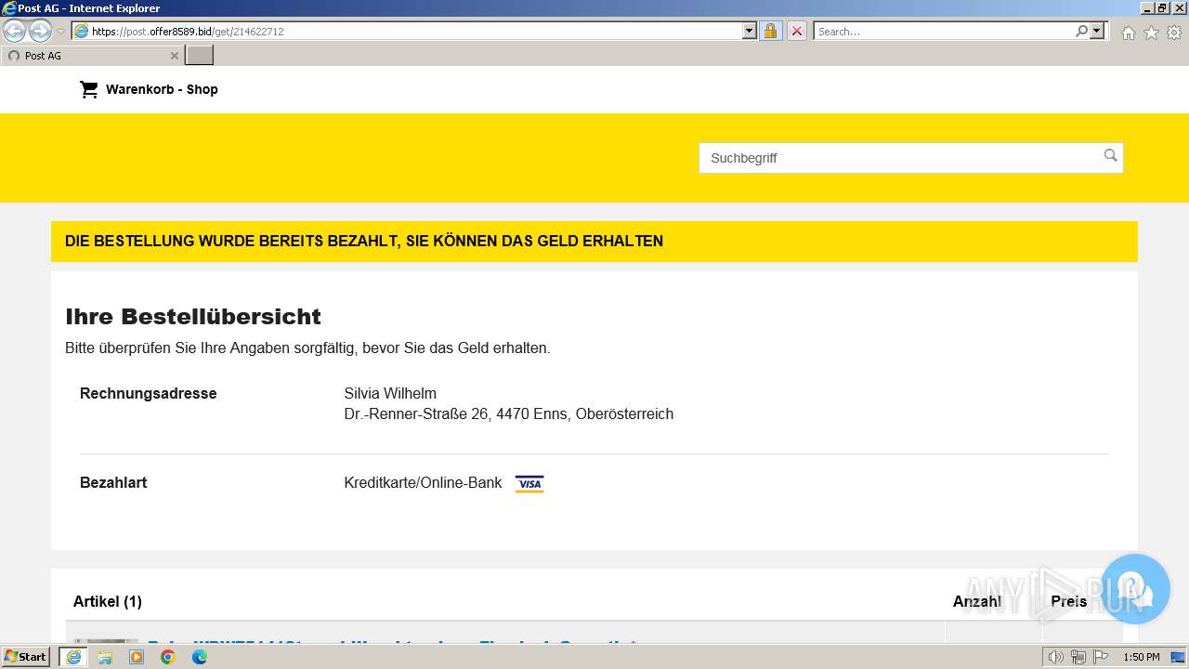
Task: Click the Ihre Bestellübersicht heading
Action: 193,317
